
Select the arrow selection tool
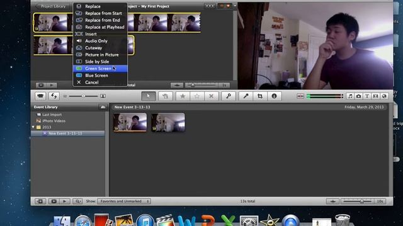[x=149, y=96]
